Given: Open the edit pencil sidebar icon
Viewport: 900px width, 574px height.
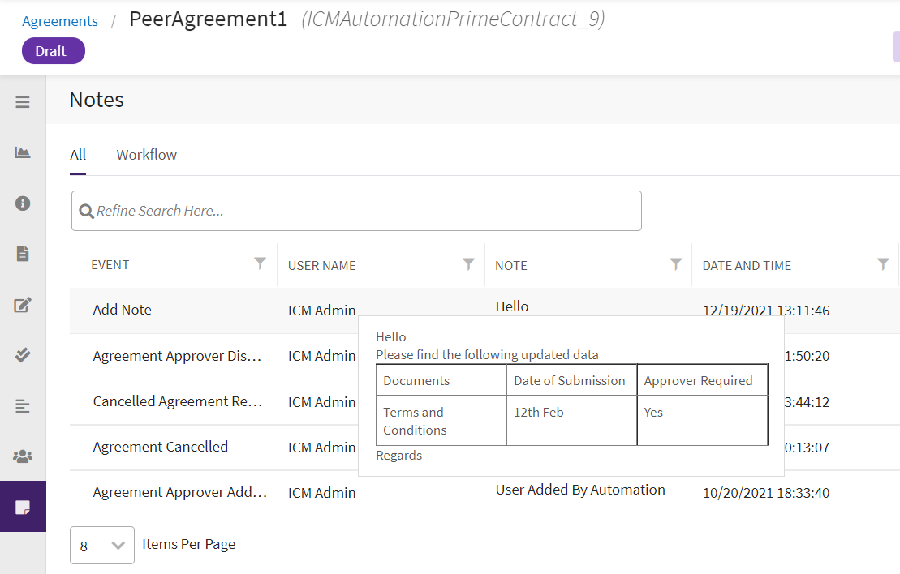Looking at the screenshot, I should 23,305.
